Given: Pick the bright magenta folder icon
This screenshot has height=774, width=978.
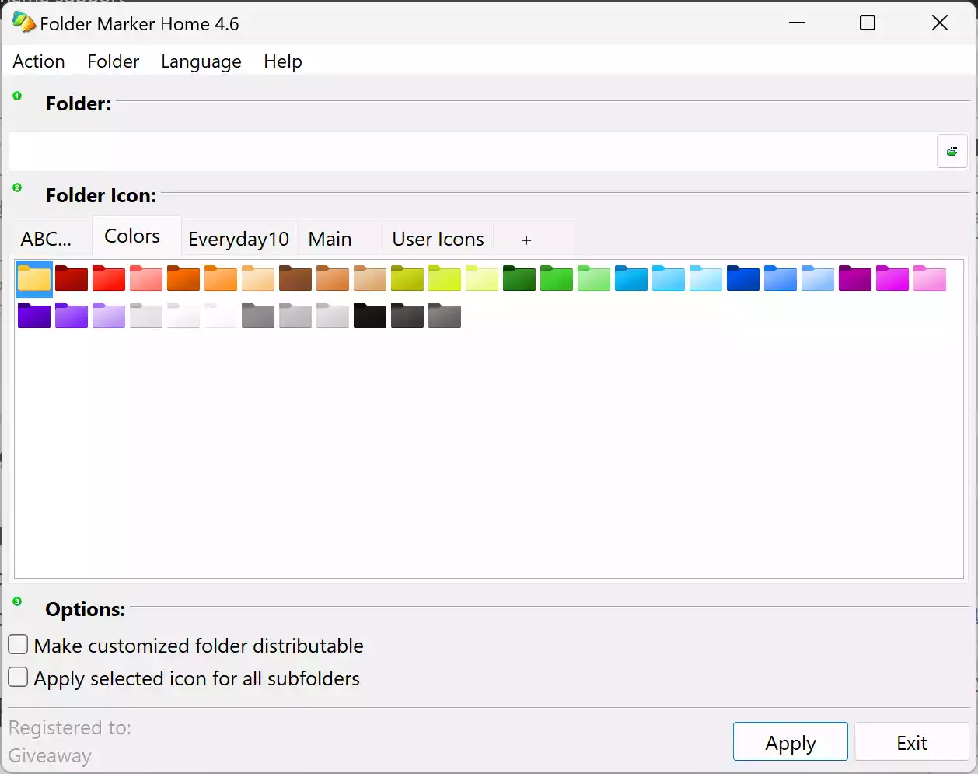Looking at the screenshot, I should click(892, 279).
